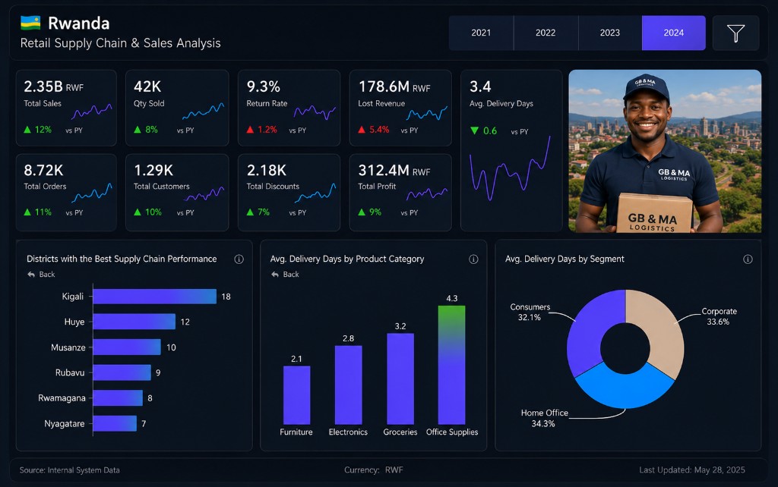The height and width of the screenshot is (487, 778).
Task: Select the Groceries column
Action: tap(400, 379)
